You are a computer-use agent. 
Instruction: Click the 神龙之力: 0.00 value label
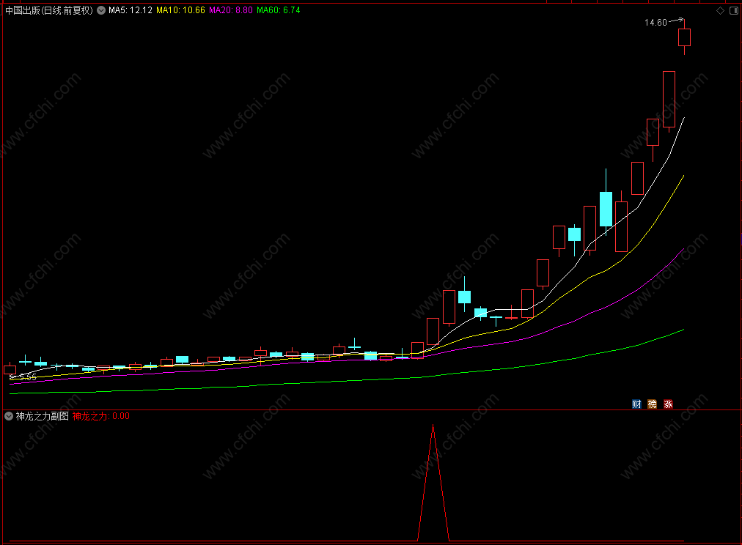click(x=101, y=416)
